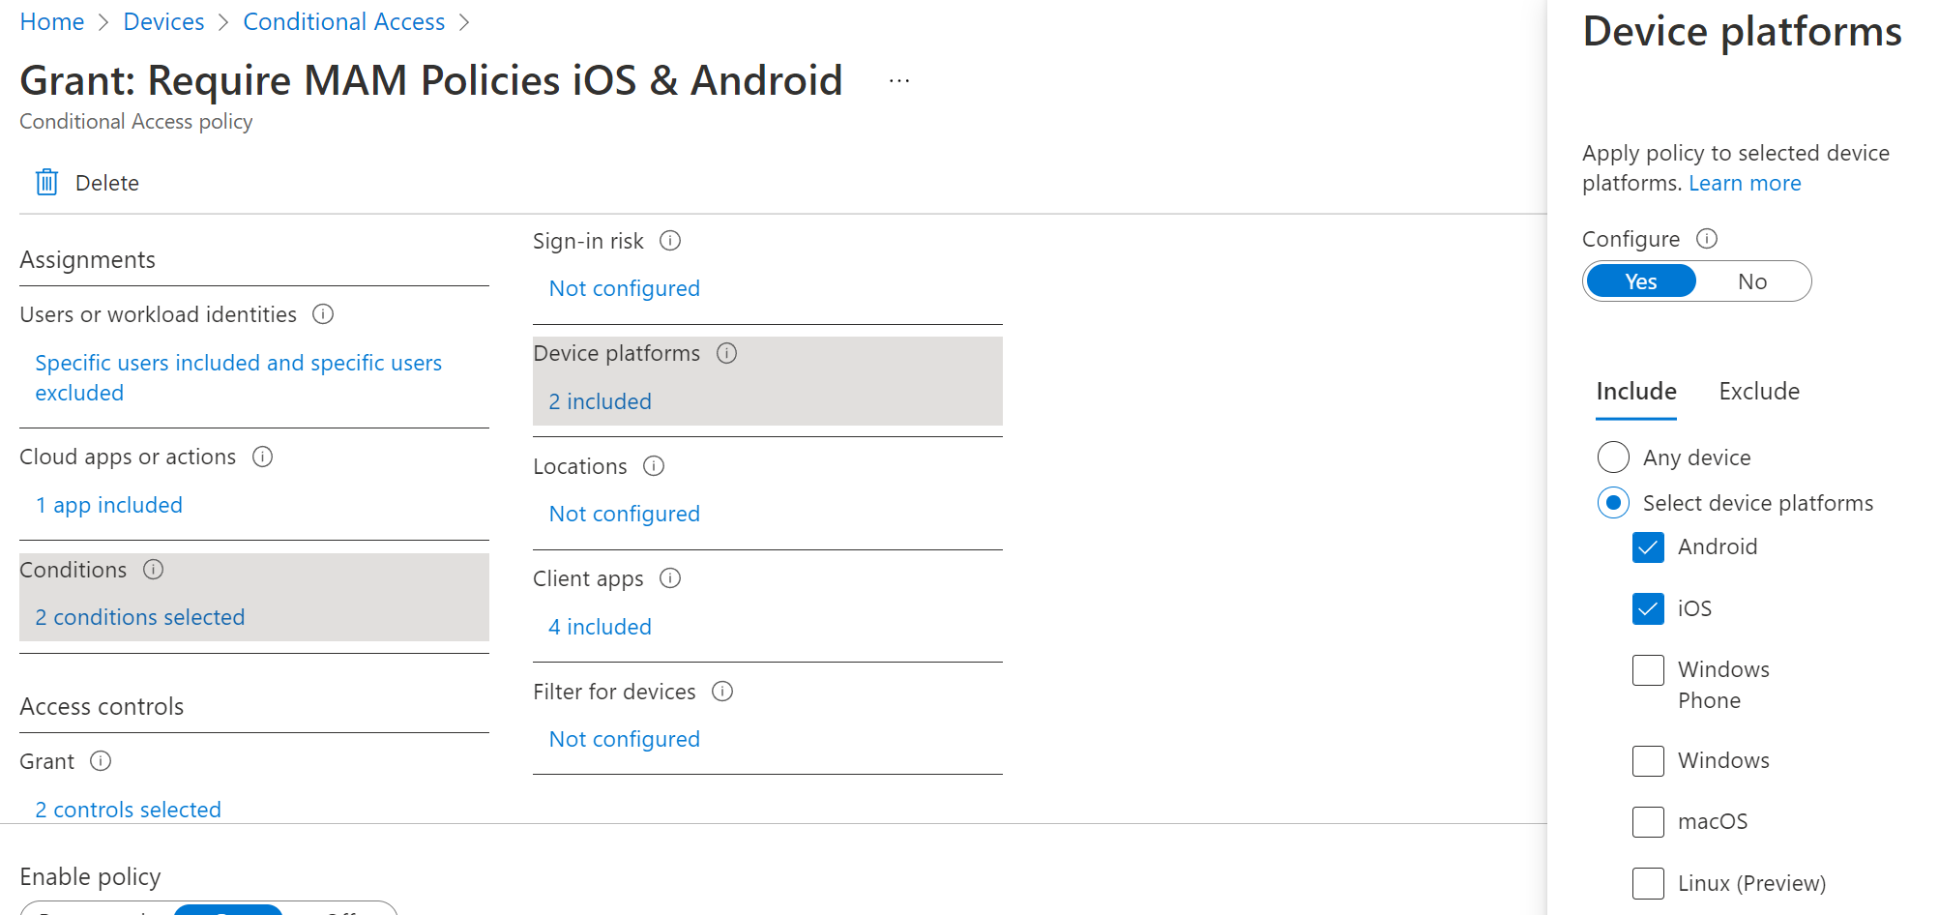Click info icon next to Device platforms condition
The image size is (1939, 915).
726,353
